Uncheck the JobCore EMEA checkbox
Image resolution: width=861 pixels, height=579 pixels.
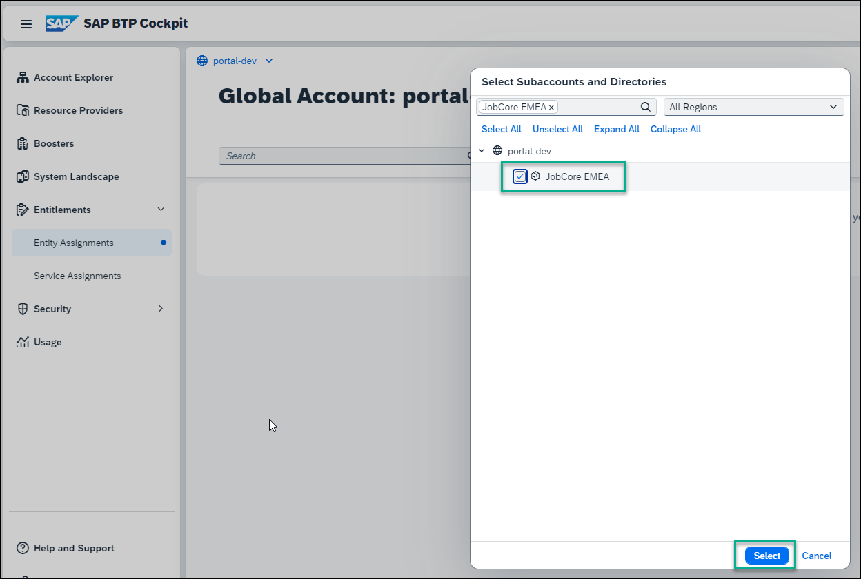pyautogui.click(x=520, y=176)
